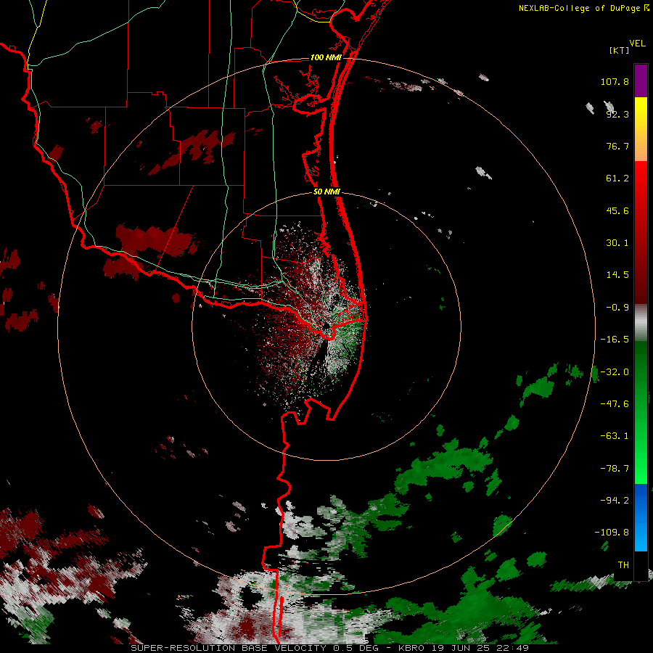Click the 50 NMI range ring label
Image resolution: width=653 pixels, height=653 pixels.
[327, 192]
